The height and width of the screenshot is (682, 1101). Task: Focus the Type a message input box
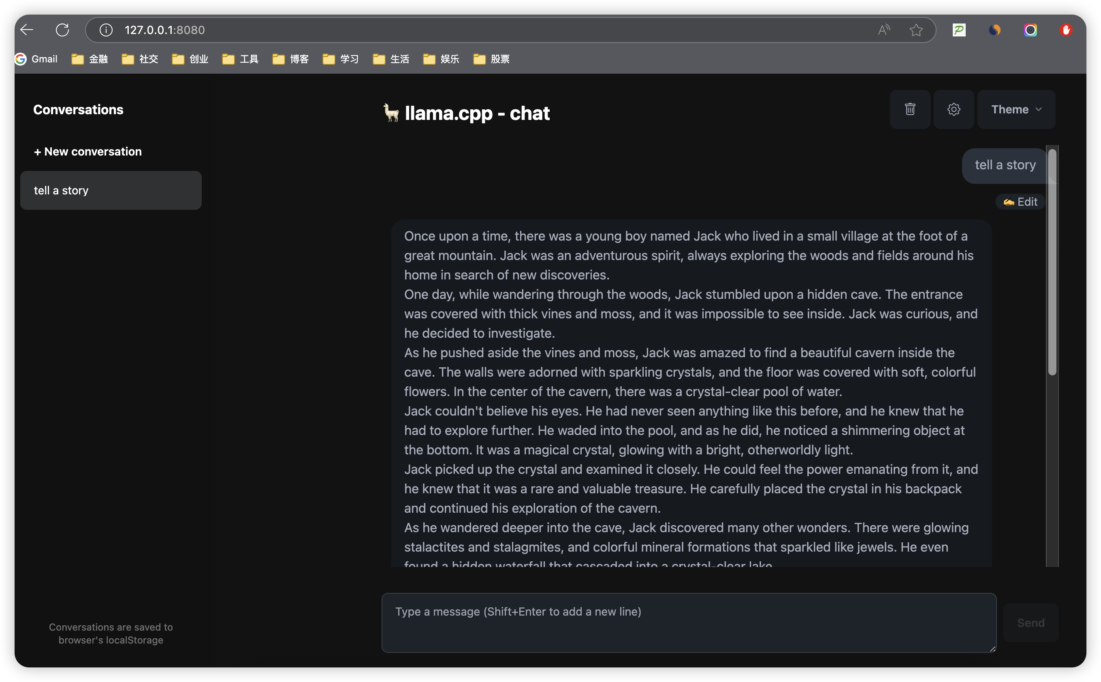[x=689, y=623]
